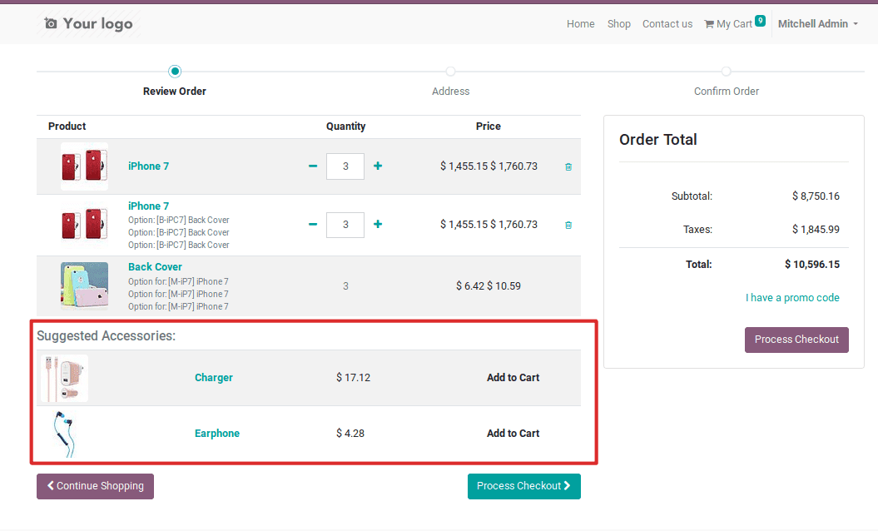Click I have a promo code link

coord(792,297)
